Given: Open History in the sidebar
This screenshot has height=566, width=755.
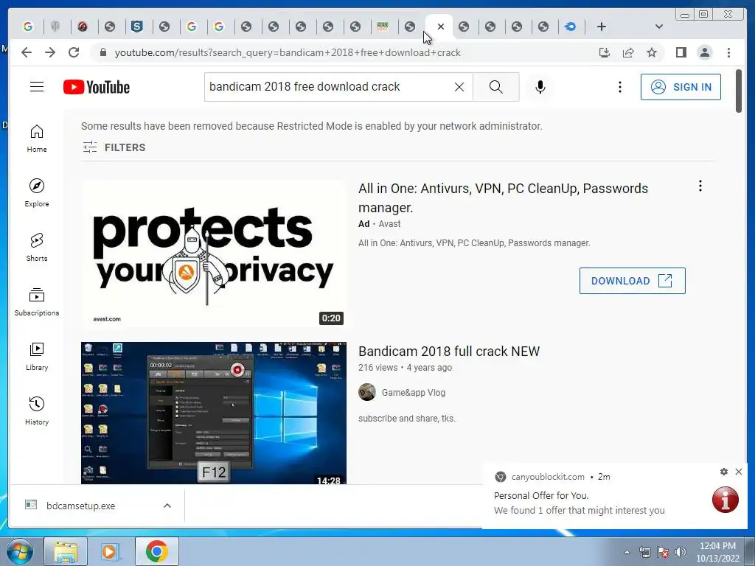Looking at the screenshot, I should tap(37, 410).
